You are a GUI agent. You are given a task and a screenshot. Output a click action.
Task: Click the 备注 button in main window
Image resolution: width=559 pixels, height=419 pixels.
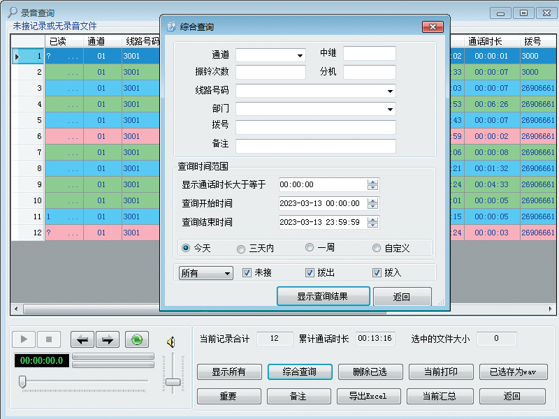click(x=299, y=396)
